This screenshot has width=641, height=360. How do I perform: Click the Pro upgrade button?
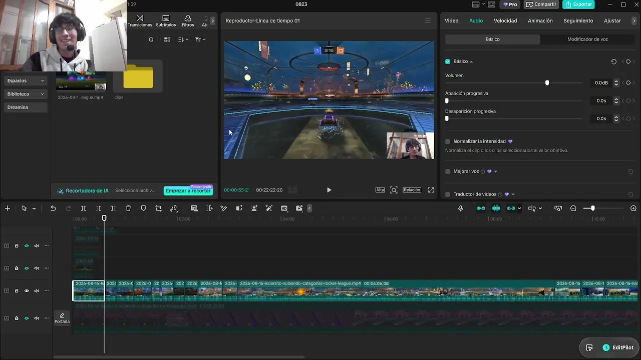tap(510, 4)
